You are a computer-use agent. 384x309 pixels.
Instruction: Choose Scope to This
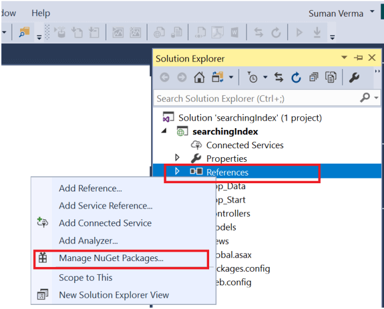pos(86,278)
